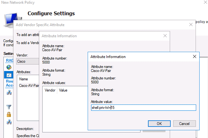Screen dimensions: 208x138
Task: Select Cisco-AV-Pair in the Attributes list
Action: (x=29, y=86)
